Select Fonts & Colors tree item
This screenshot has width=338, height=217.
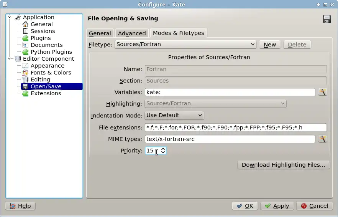coord(51,73)
